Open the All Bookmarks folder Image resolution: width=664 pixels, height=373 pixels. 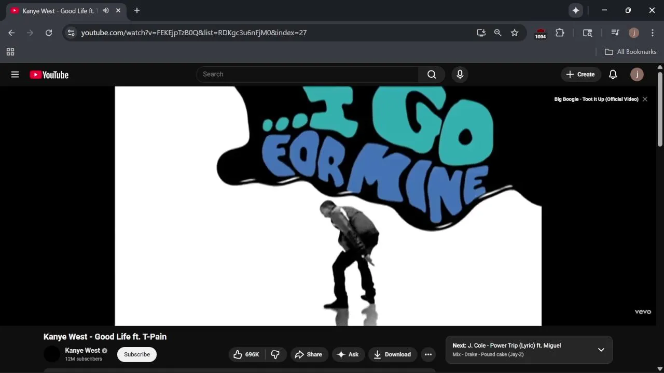click(x=631, y=52)
